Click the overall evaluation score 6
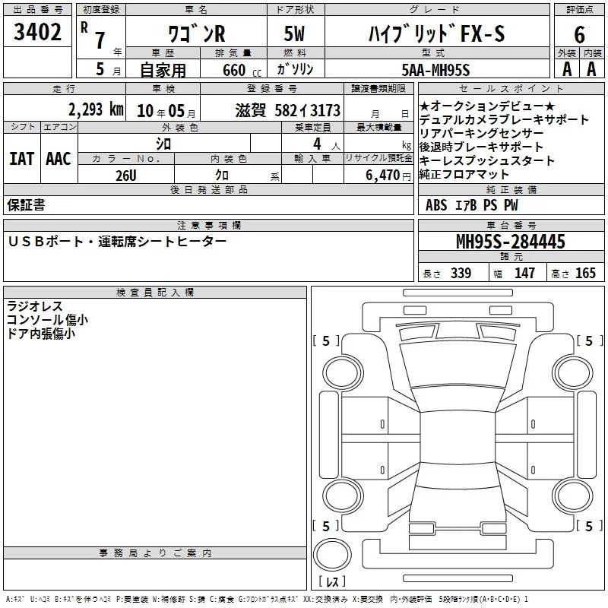Image resolution: width=608 pixels, height=608 pixels. pos(579,34)
